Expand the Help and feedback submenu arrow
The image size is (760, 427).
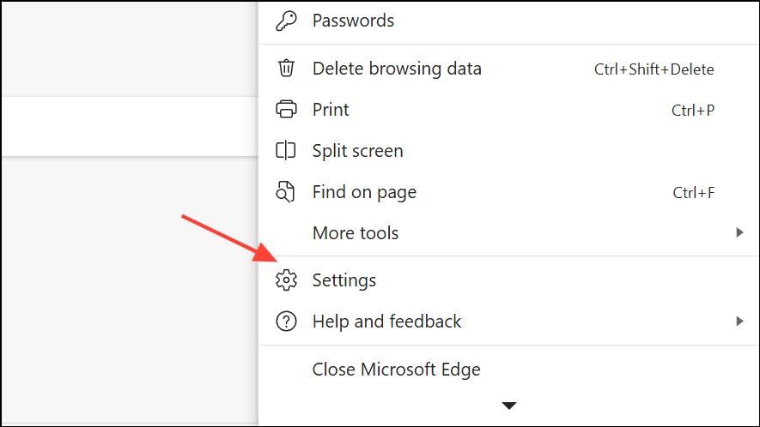pyautogui.click(x=739, y=322)
